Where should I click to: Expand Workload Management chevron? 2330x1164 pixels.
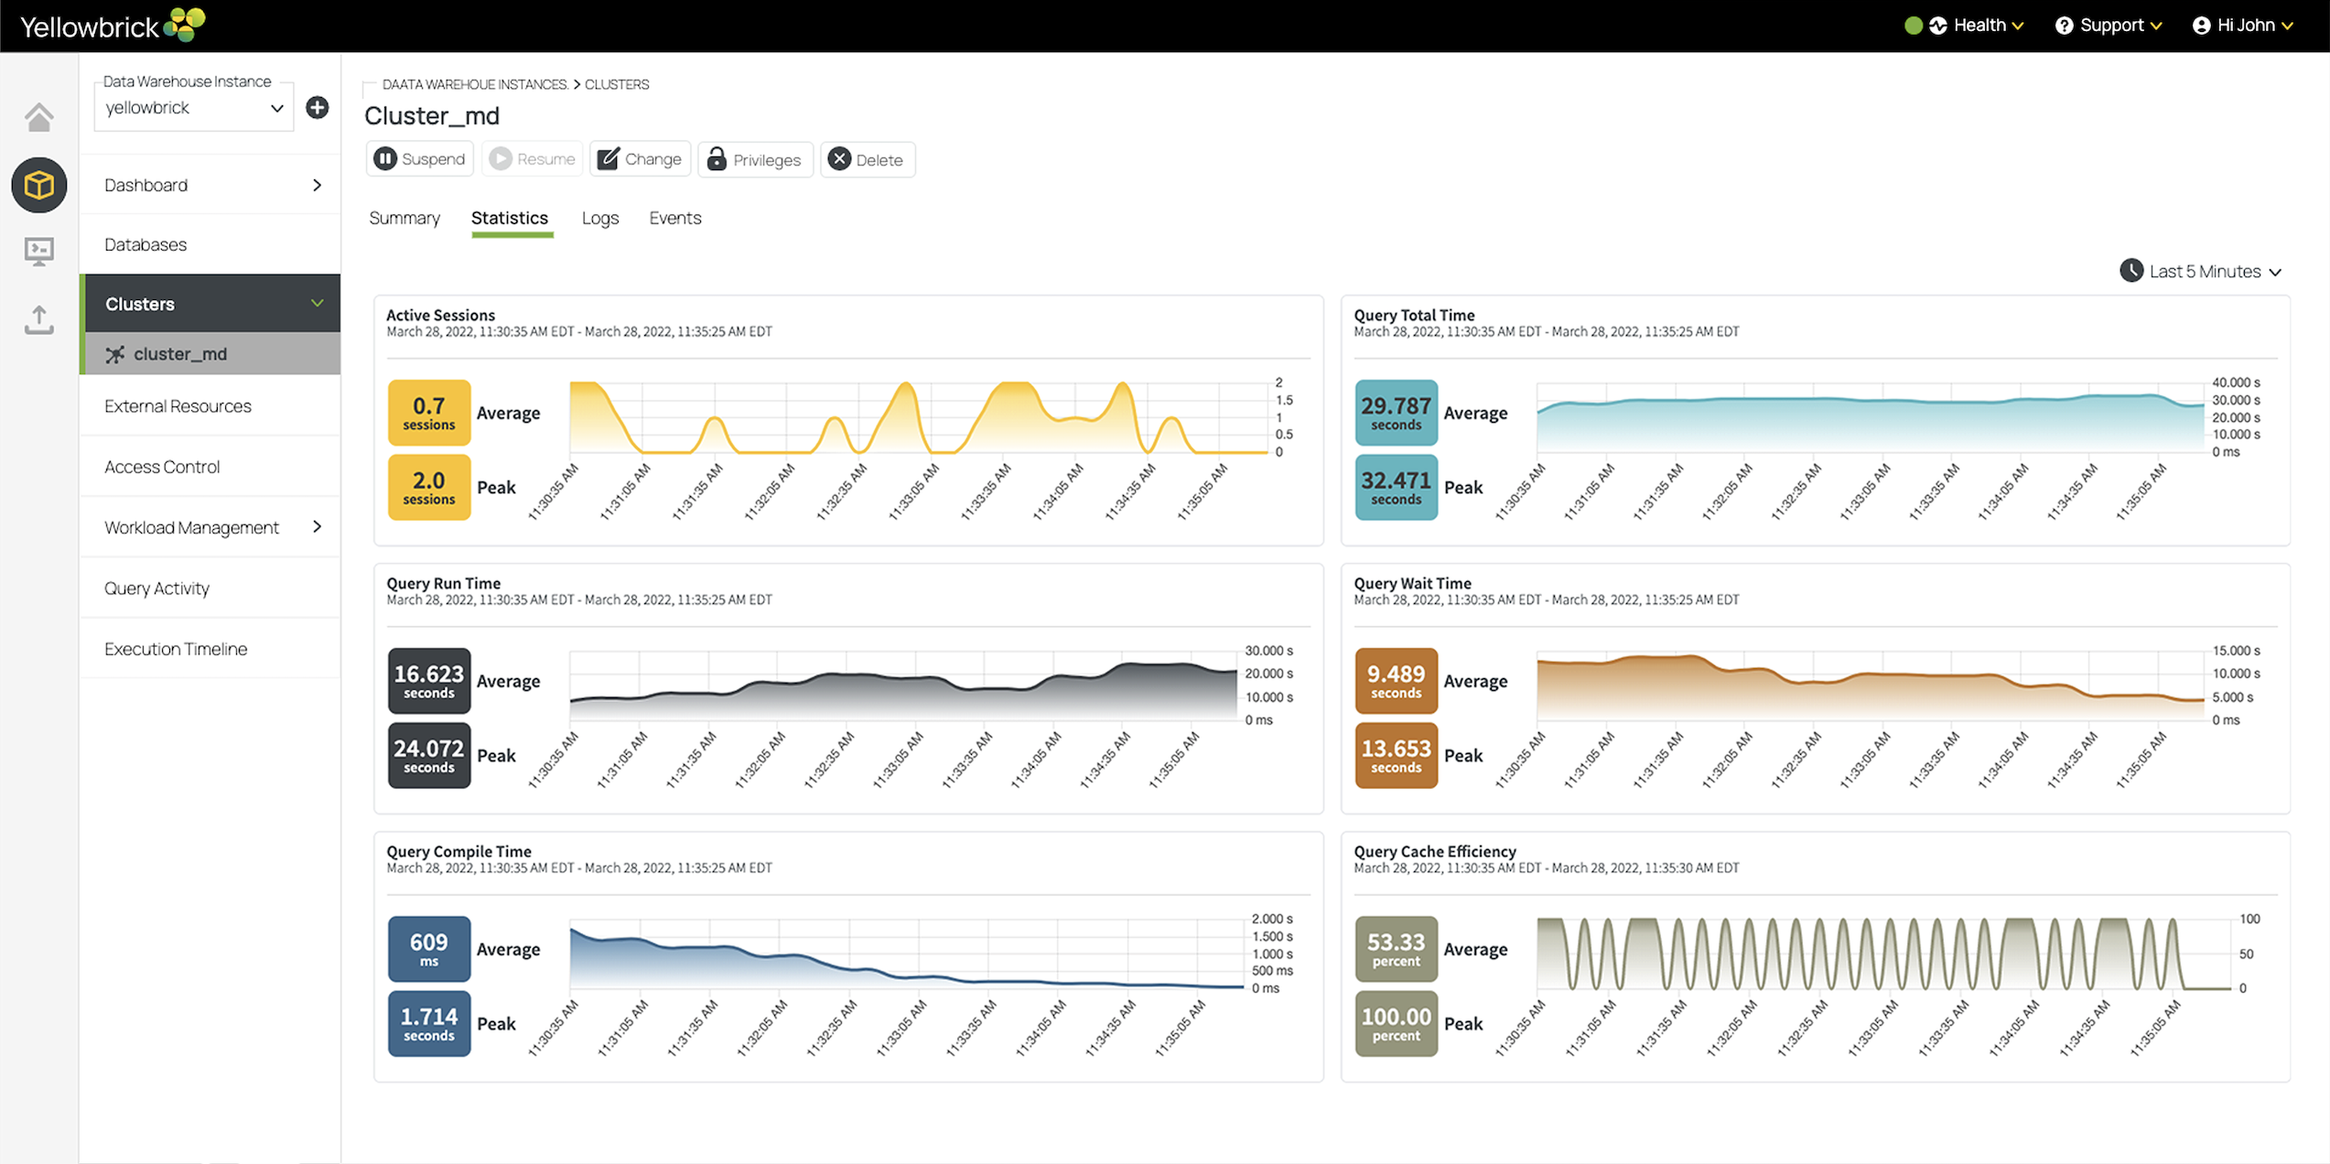pos(317,527)
